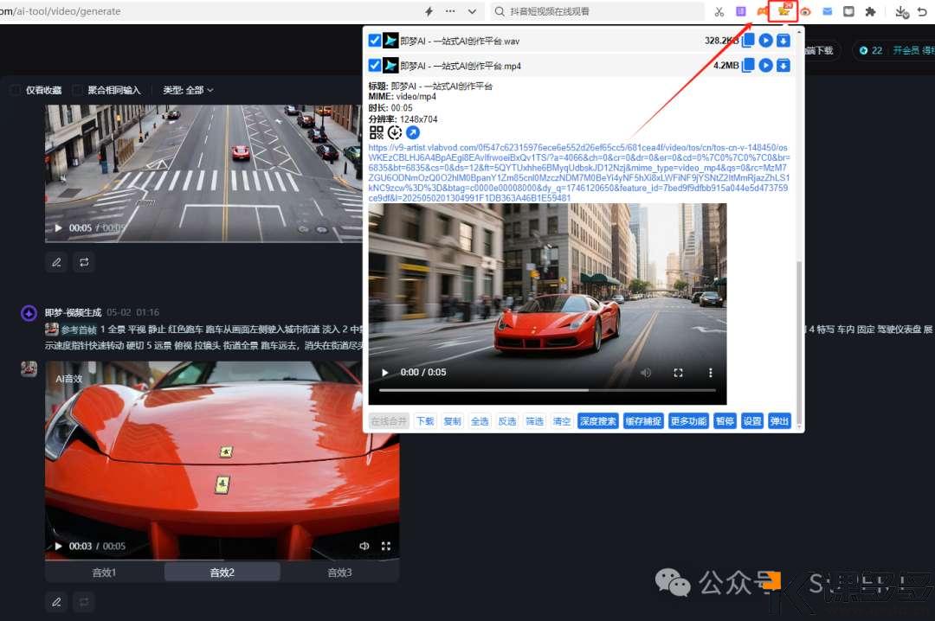Screen dimensions: 935x621
Task: Expand the 类型: 全部 dropdown
Action: 188,90
